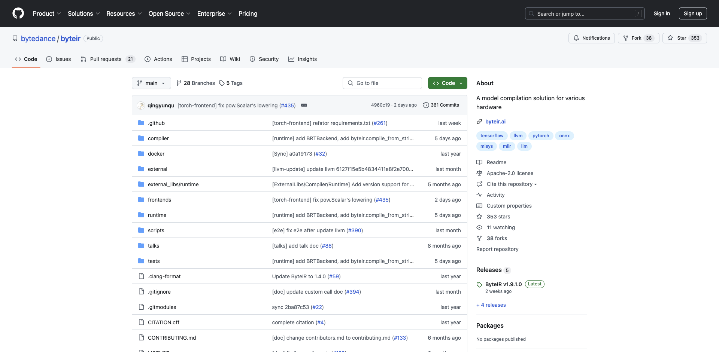Open ByteIR v1.9.1.0 release
Image resolution: width=719 pixels, height=352 pixels.
[x=503, y=284]
